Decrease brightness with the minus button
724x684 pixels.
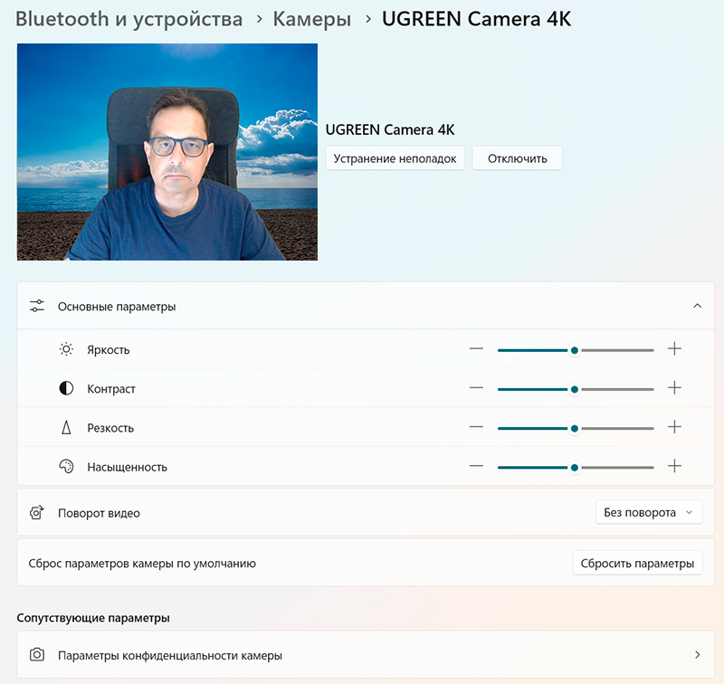point(476,349)
